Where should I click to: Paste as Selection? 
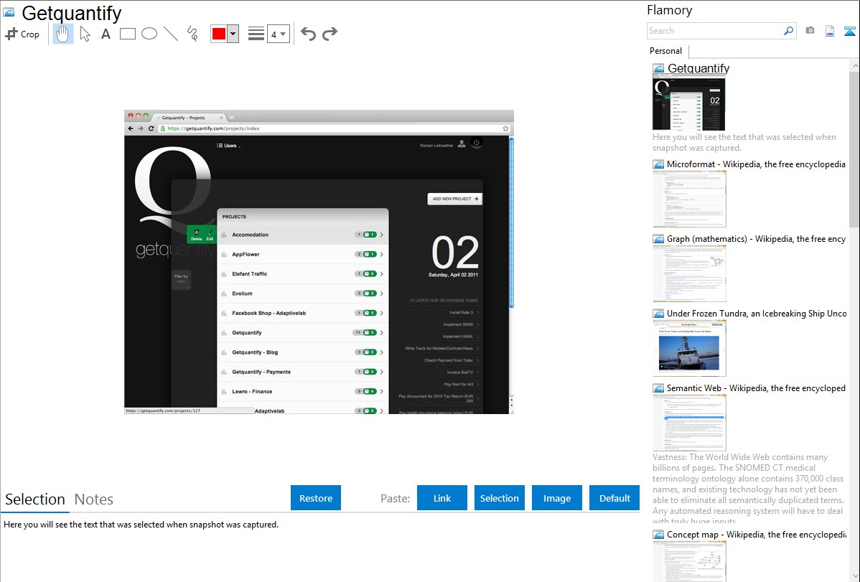tap(500, 498)
